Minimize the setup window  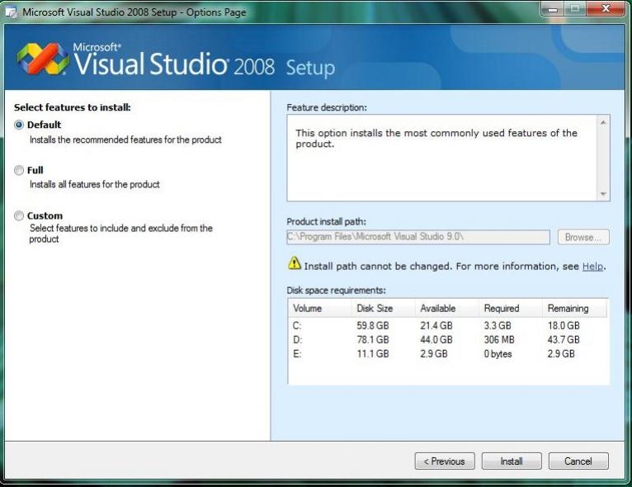[x=553, y=9]
